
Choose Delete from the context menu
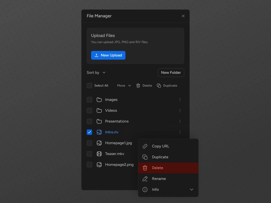pos(168,168)
